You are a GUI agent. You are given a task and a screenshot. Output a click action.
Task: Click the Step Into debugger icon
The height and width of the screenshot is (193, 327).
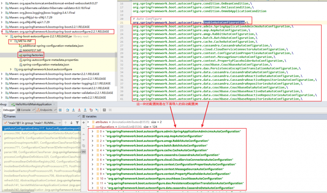pos(74,110)
